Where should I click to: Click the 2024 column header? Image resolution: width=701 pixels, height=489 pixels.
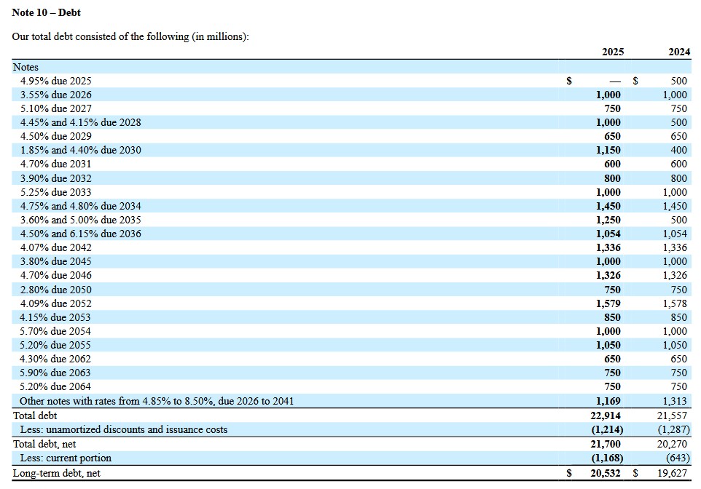pyautogui.click(x=679, y=52)
